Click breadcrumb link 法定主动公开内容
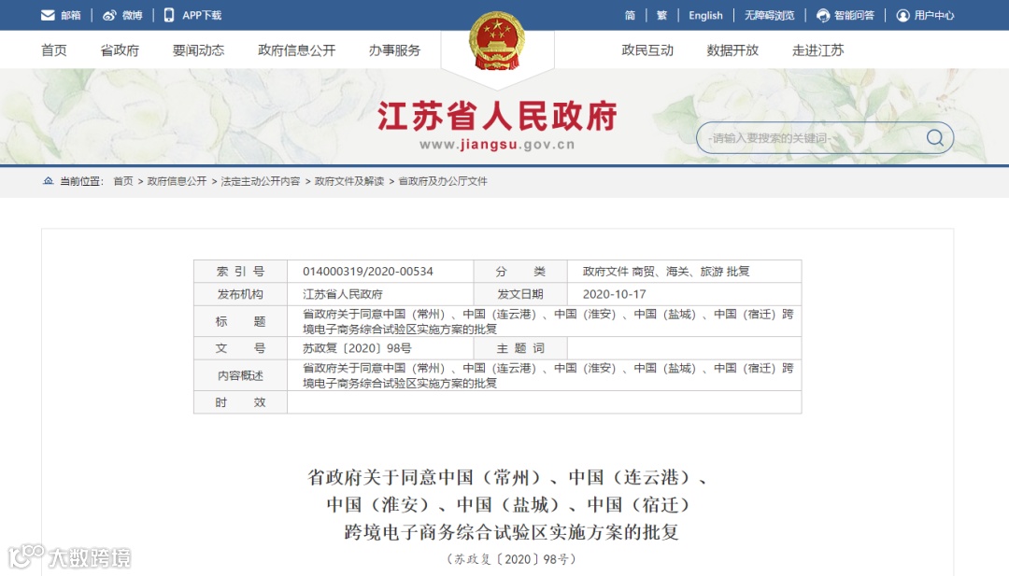The height and width of the screenshot is (576, 1009). coord(261,181)
